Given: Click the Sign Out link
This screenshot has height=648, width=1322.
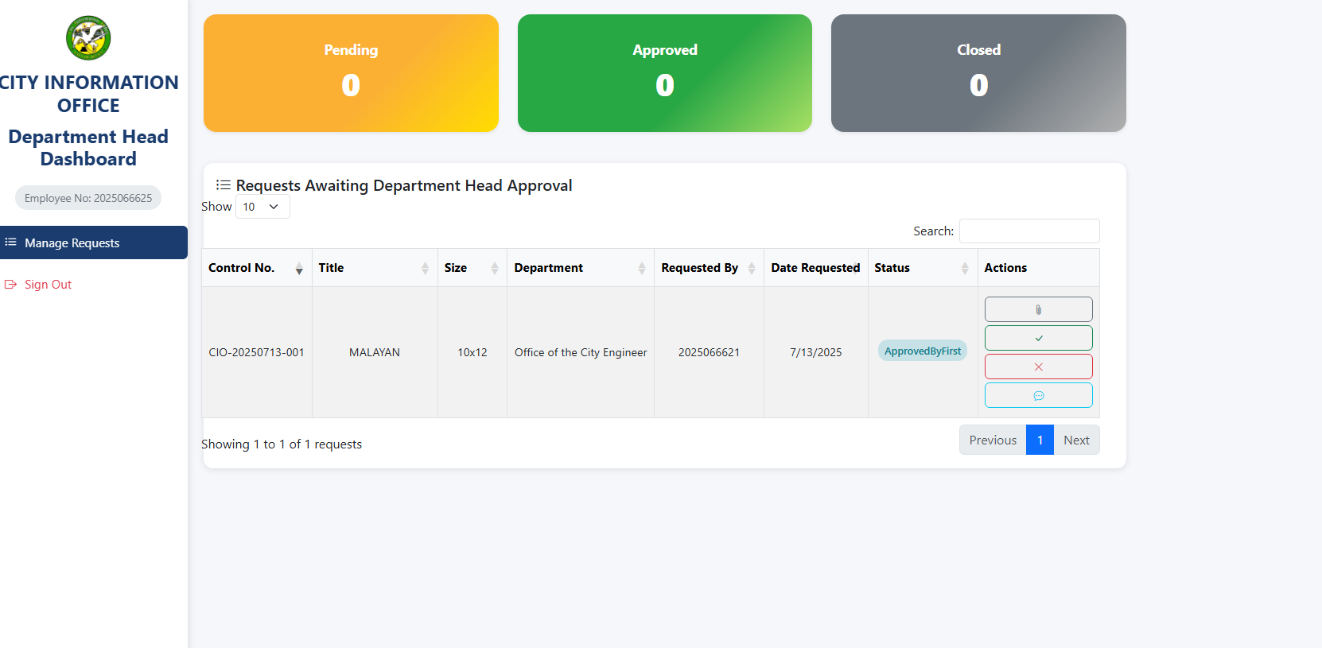Looking at the screenshot, I should point(48,285).
